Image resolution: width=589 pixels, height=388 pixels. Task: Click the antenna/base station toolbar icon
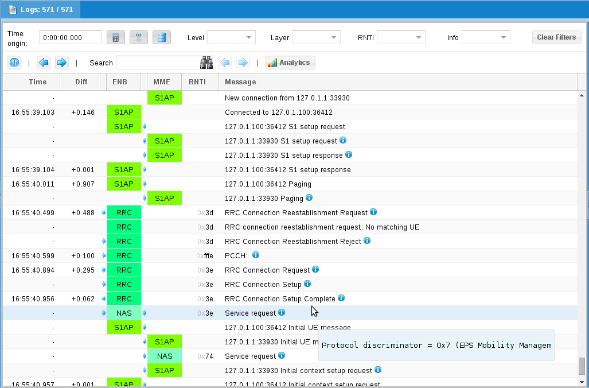138,37
